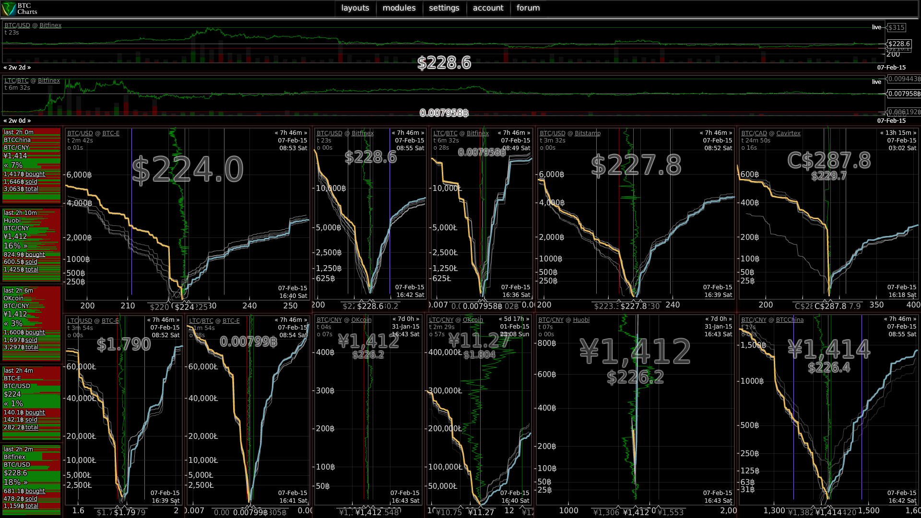Viewport: 921px width, 518px height.
Task: Adjust 7h 46m timespan on LTC/USD BTC-E chart
Action: click(x=163, y=320)
